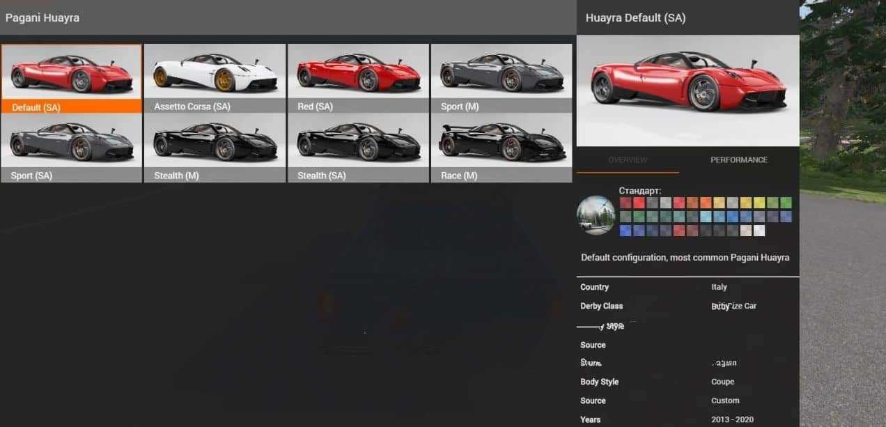Click the circular paint preview icon

tap(596, 215)
